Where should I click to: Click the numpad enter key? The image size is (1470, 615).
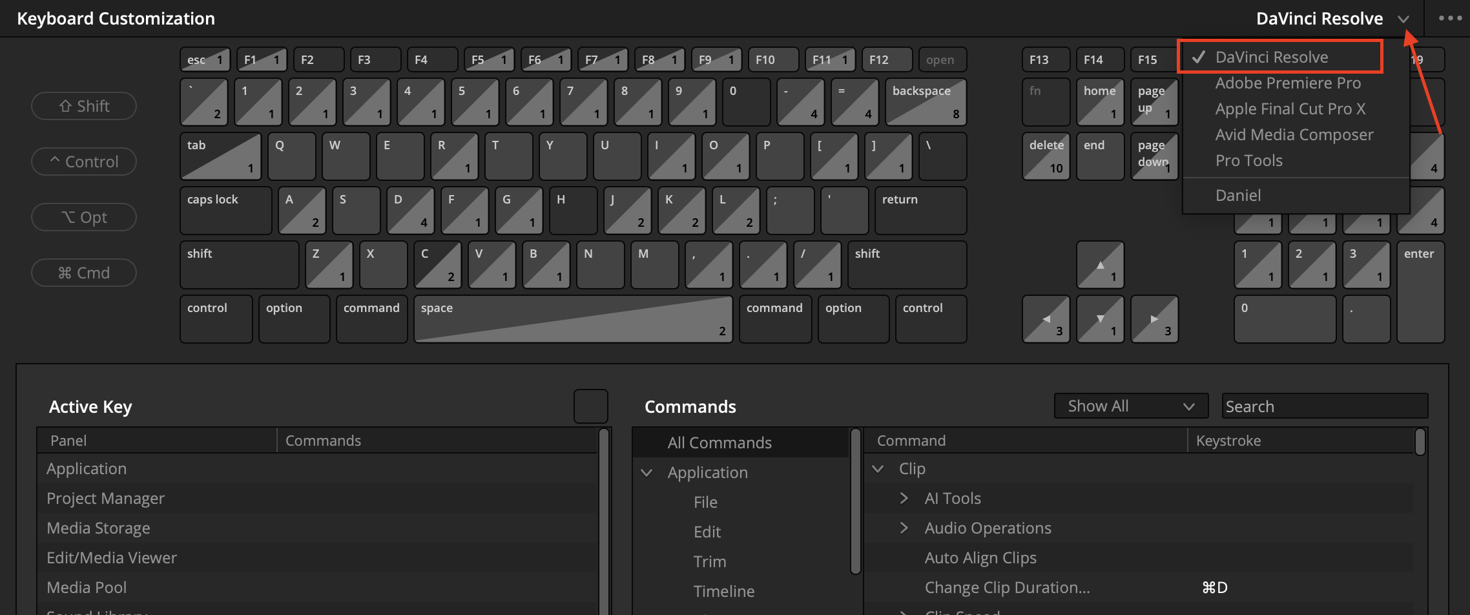point(1421,292)
